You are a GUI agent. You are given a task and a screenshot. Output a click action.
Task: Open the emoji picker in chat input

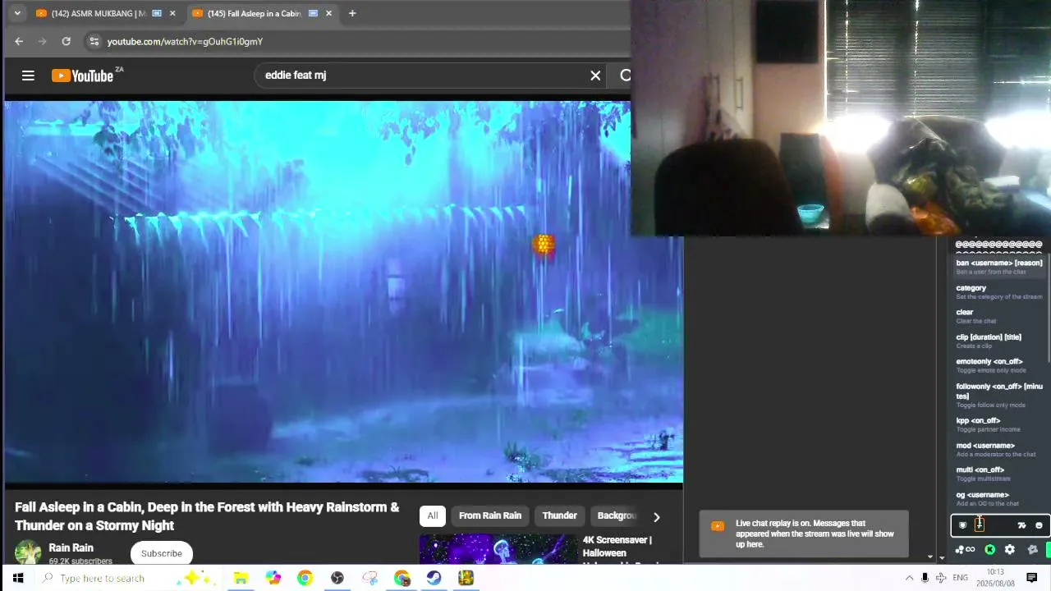(1039, 525)
